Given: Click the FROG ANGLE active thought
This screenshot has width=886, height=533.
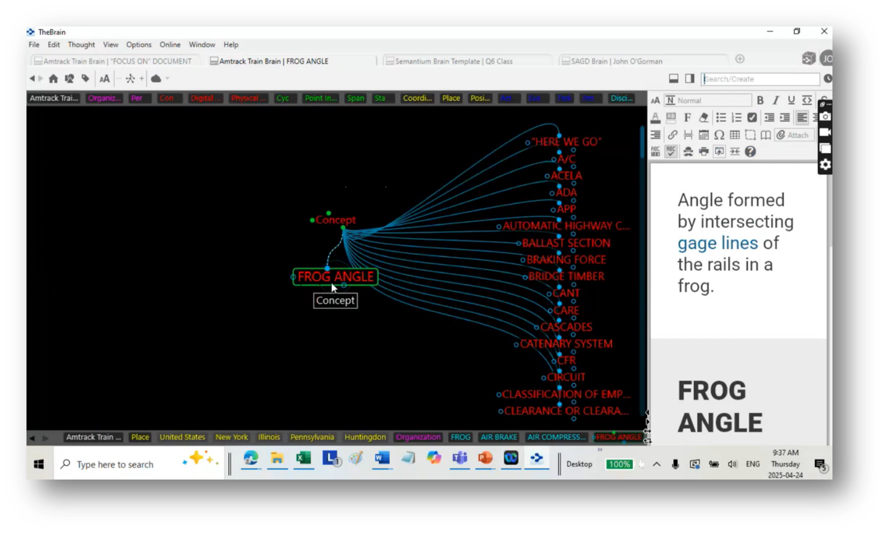Looking at the screenshot, I should click(335, 277).
